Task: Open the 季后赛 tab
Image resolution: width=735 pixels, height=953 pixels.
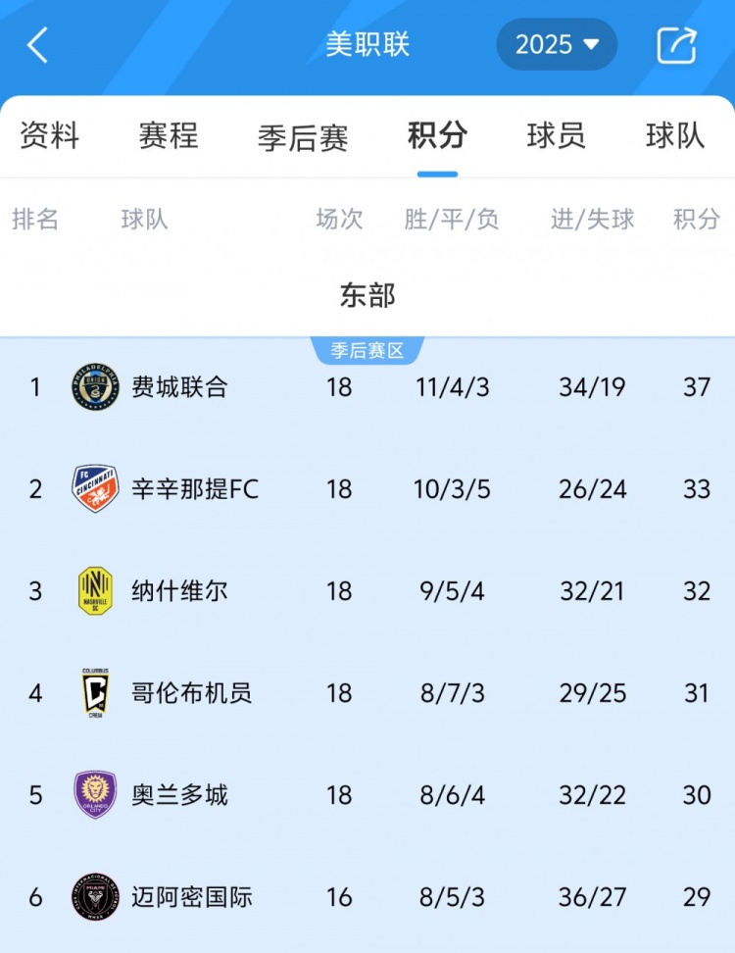Action: pos(303,137)
